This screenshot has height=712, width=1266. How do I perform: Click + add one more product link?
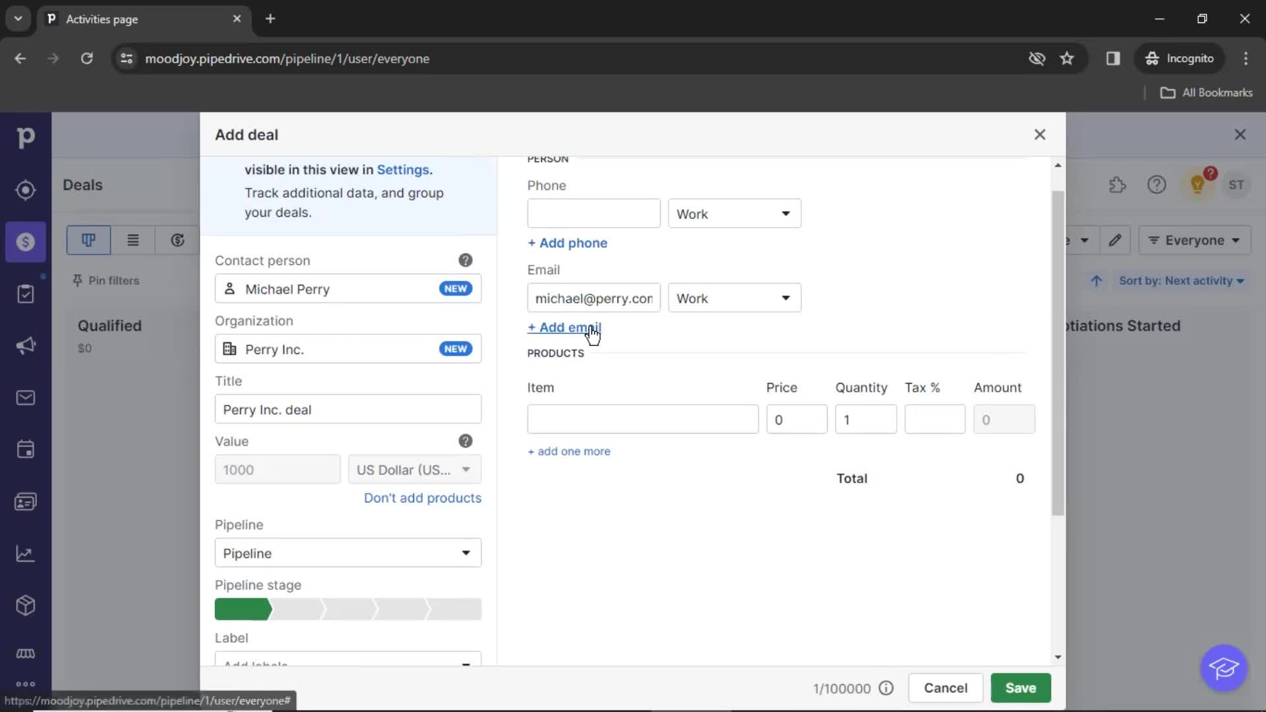click(569, 452)
